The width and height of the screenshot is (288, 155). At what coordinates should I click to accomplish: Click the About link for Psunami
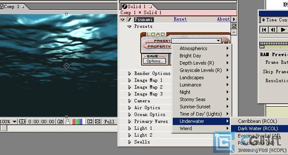[223, 19]
